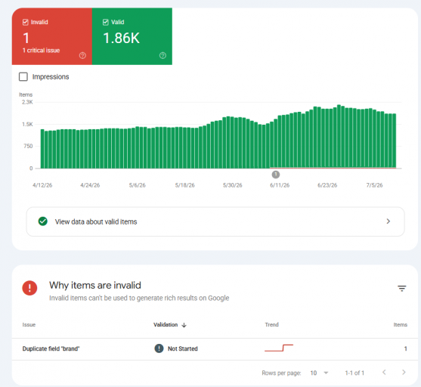The image size is (421, 387).
Task: Click help icon in Invalid card
Action: pyautogui.click(x=82, y=56)
